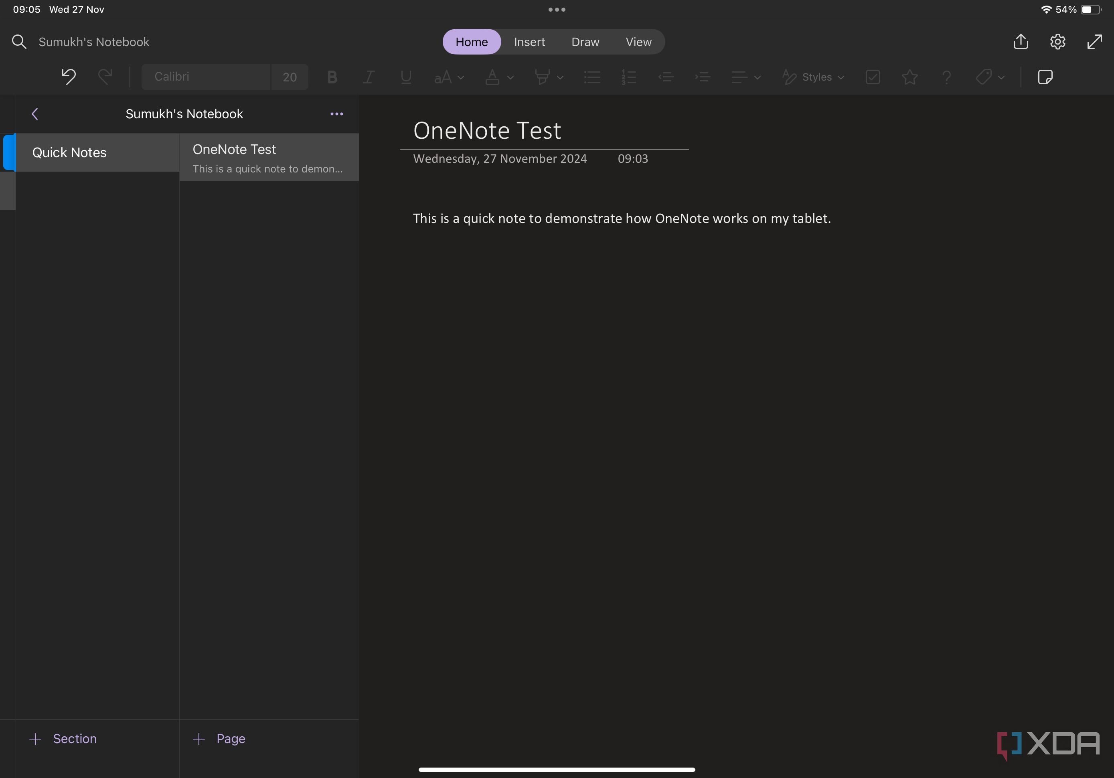Screen dimensions: 1114x778
Task: Open the search magnifier icon
Action: point(19,42)
